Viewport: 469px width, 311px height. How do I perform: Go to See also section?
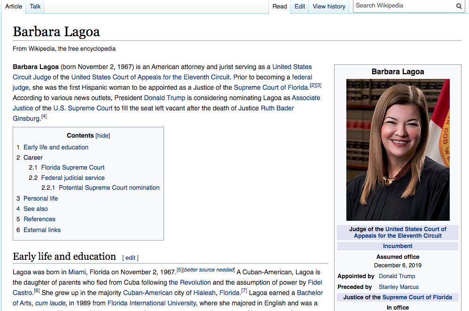pos(36,209)
